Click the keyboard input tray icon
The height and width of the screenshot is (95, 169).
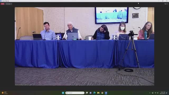tap(153, 93)
